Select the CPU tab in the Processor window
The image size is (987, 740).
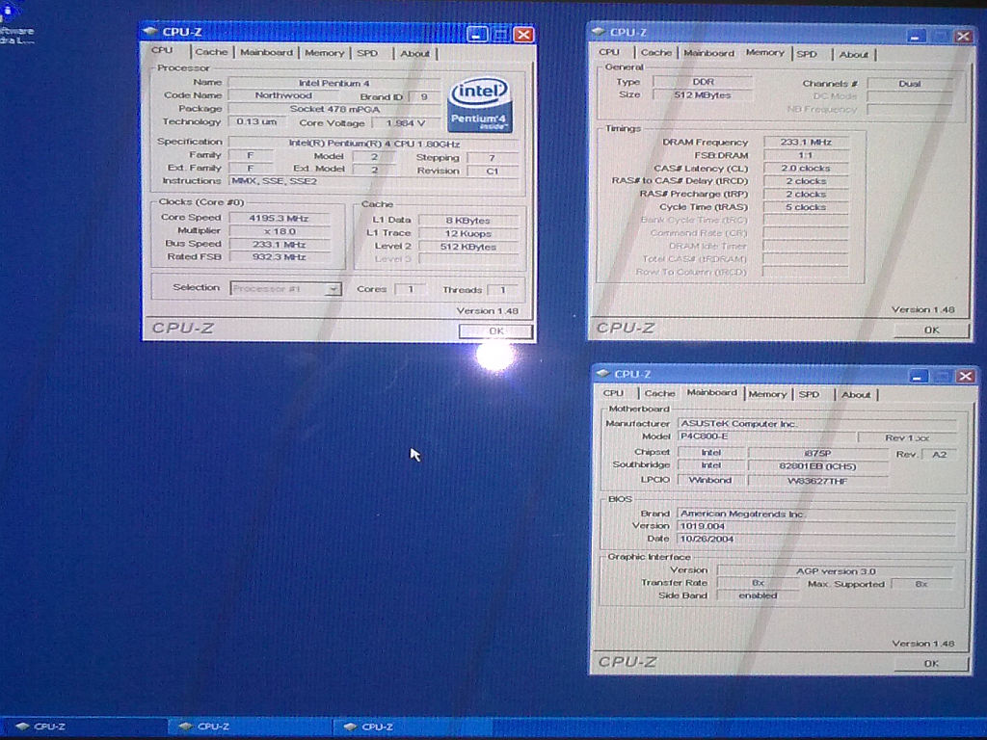pyautogui.click(x=162, y=50)
